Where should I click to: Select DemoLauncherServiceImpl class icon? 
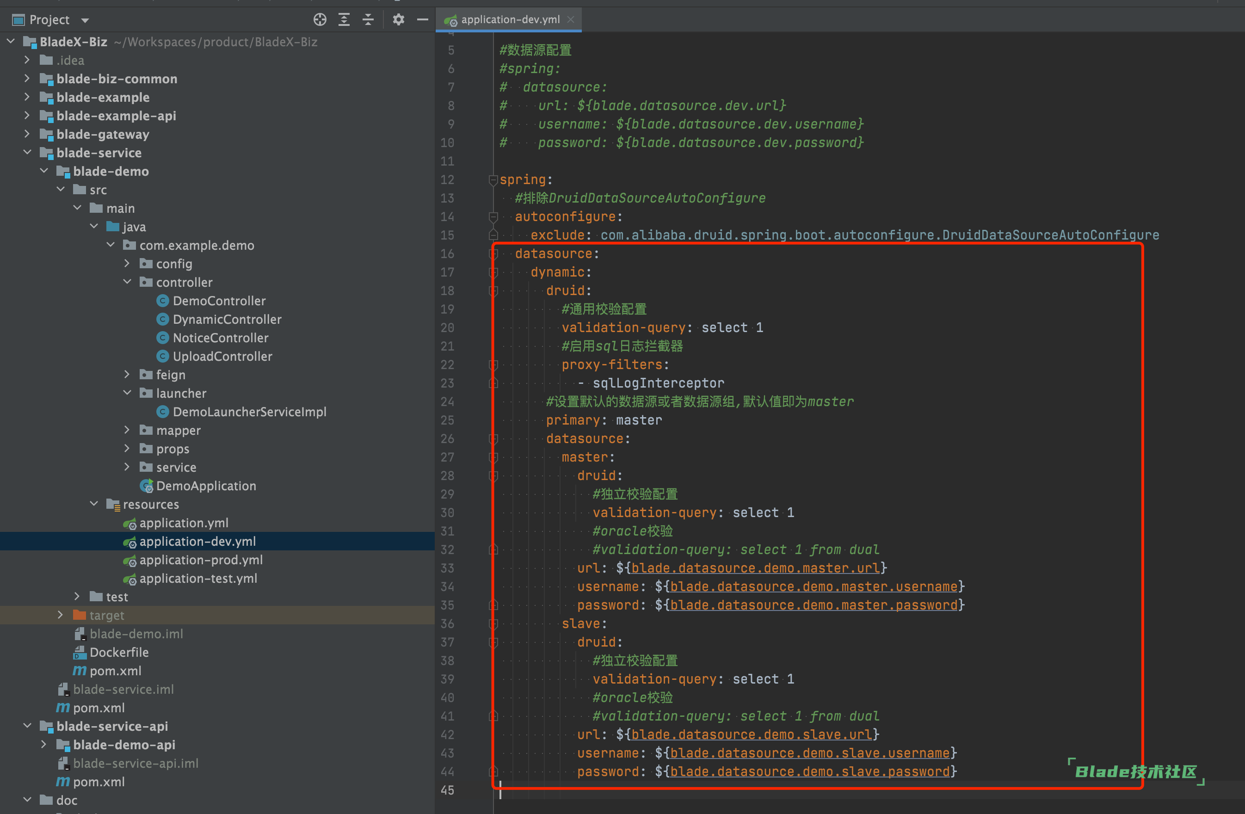click(163, 411)
